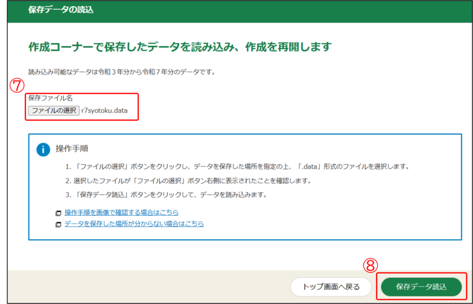Click the selected filename r7syotoku.data
This screenshot has height=304, width=473.
(104, 110)
